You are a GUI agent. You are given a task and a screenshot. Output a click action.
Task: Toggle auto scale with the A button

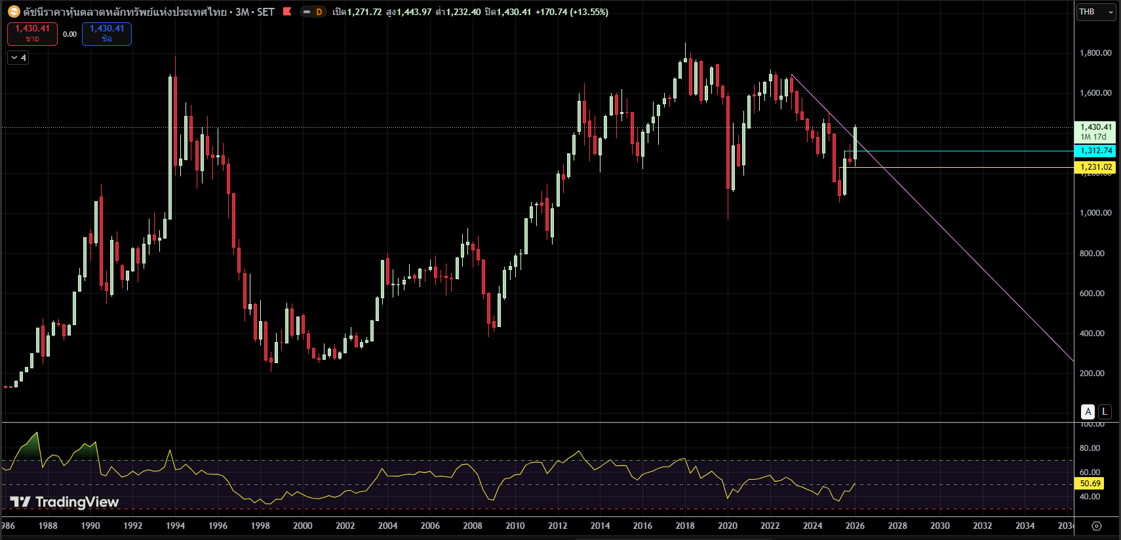[x=1088, y=412]
